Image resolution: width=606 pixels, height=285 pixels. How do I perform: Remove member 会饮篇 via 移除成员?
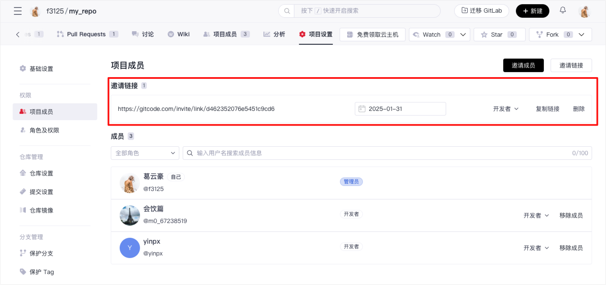(571, 215)
